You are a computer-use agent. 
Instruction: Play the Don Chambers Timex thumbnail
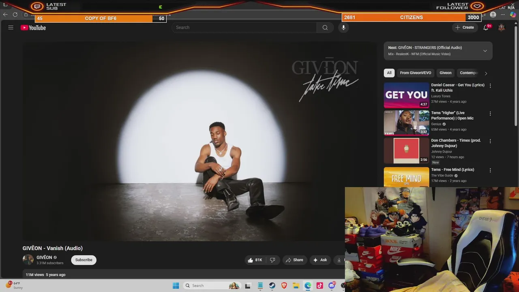(x=406, y=150)
